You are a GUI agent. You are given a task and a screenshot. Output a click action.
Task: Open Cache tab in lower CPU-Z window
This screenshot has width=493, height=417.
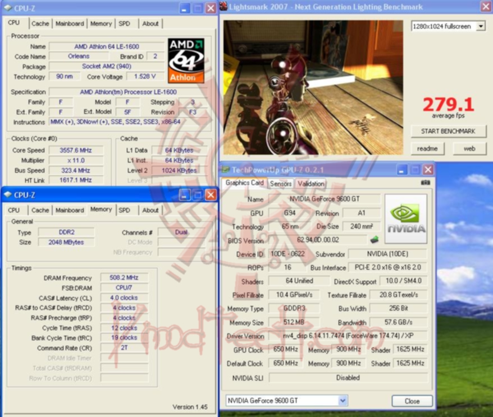tap(40, 210)
